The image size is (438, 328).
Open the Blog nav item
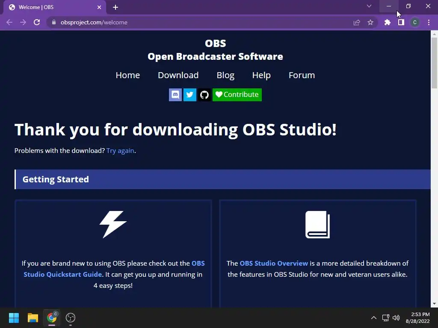coord(225,75)
